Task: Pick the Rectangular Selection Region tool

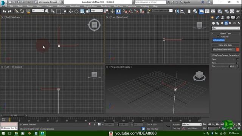Action: point(58,11)
